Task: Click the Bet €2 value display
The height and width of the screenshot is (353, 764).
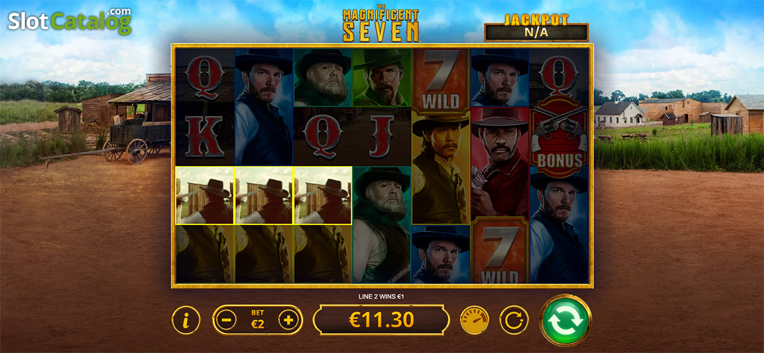Action: (x=257, y=320)
